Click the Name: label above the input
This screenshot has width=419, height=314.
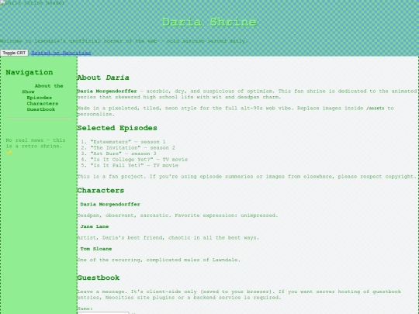coord(85,309)
